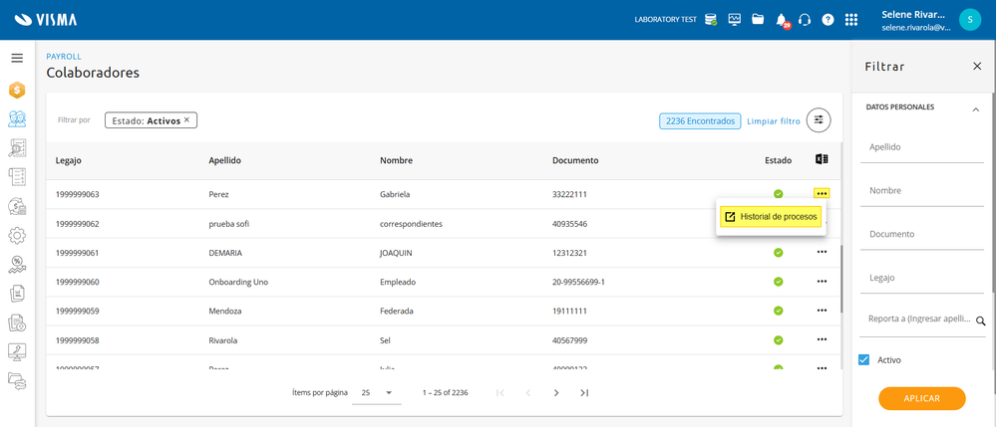Open the folder sync icon in sidebar
Viewport: 996px width, 427px height.
click(x=17, y=380)
